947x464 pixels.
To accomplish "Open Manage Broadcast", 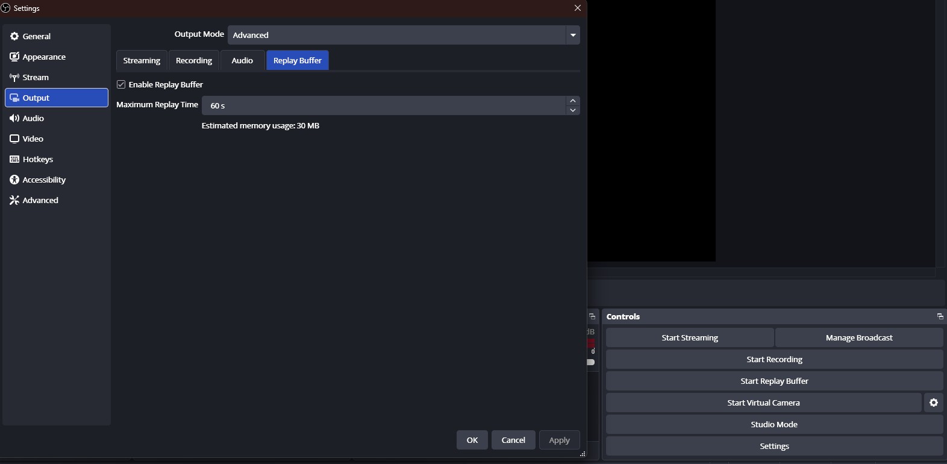I will pyautogui.click(x=859, y=337).
